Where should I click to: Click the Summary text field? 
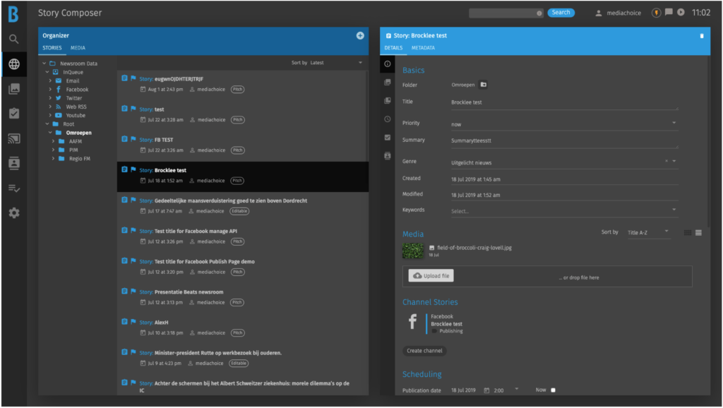[564, 140]
